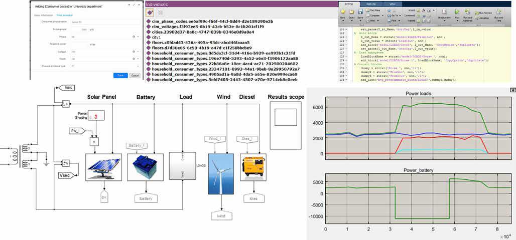Open the Wind turbine block
Image resolution: width=516 pixels, height=240 pixels.
220,173
